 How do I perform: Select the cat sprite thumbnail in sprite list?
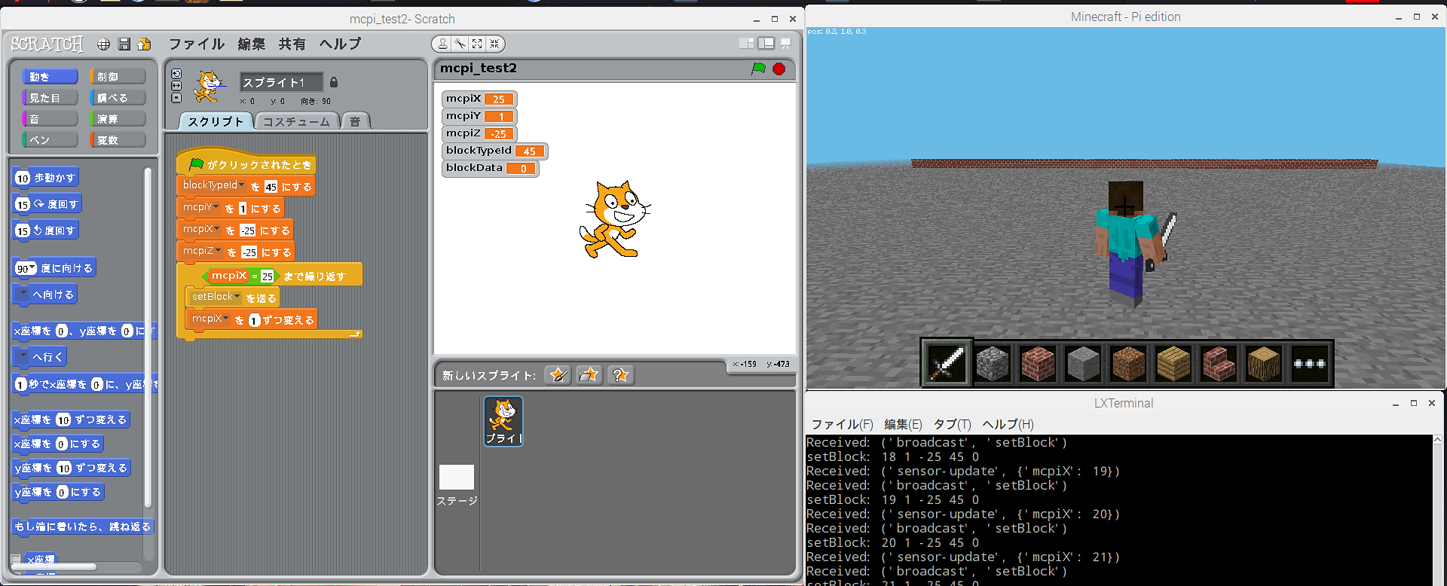[x=503, y=421]
